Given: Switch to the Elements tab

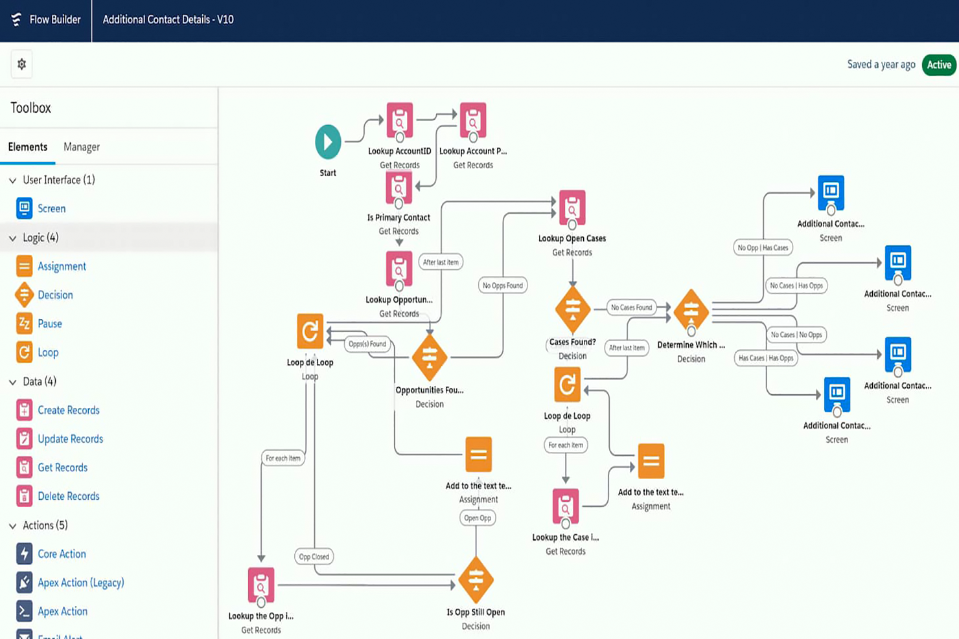Looking at the screenshot, I should coord(28,147).
